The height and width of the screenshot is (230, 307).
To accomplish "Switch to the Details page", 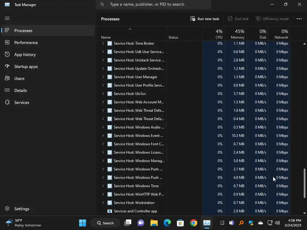I will coord(48,90).
